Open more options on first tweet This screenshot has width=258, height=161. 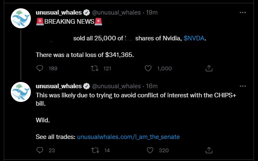pos(243,12)
